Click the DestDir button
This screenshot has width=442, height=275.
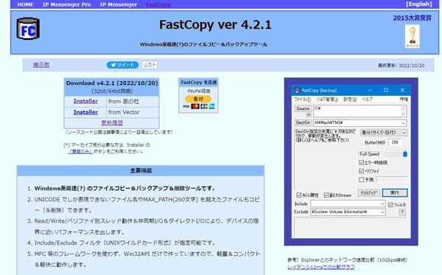[303, 122]
